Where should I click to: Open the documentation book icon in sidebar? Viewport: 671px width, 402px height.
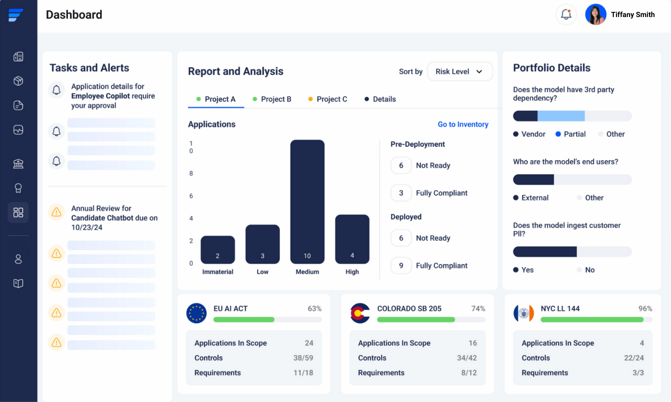point(18,283)
